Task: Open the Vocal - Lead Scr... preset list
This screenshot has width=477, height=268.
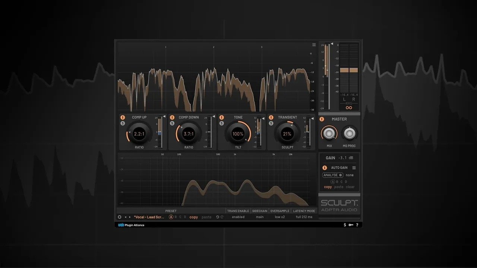Action: [x=149, y=217]
